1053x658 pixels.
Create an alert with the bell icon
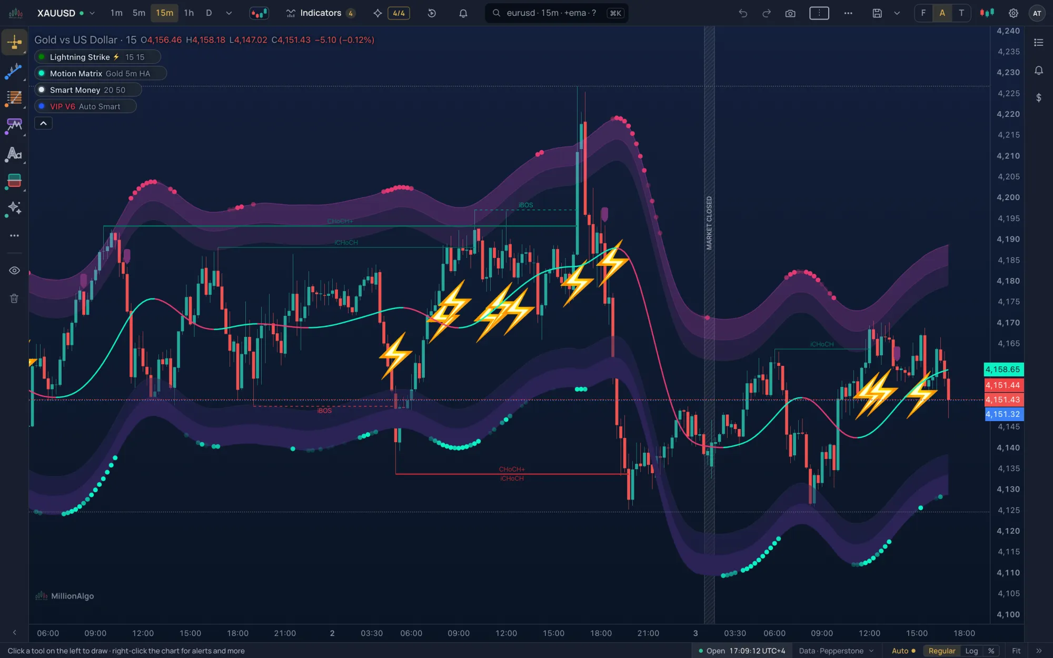(x=463, y=13)
